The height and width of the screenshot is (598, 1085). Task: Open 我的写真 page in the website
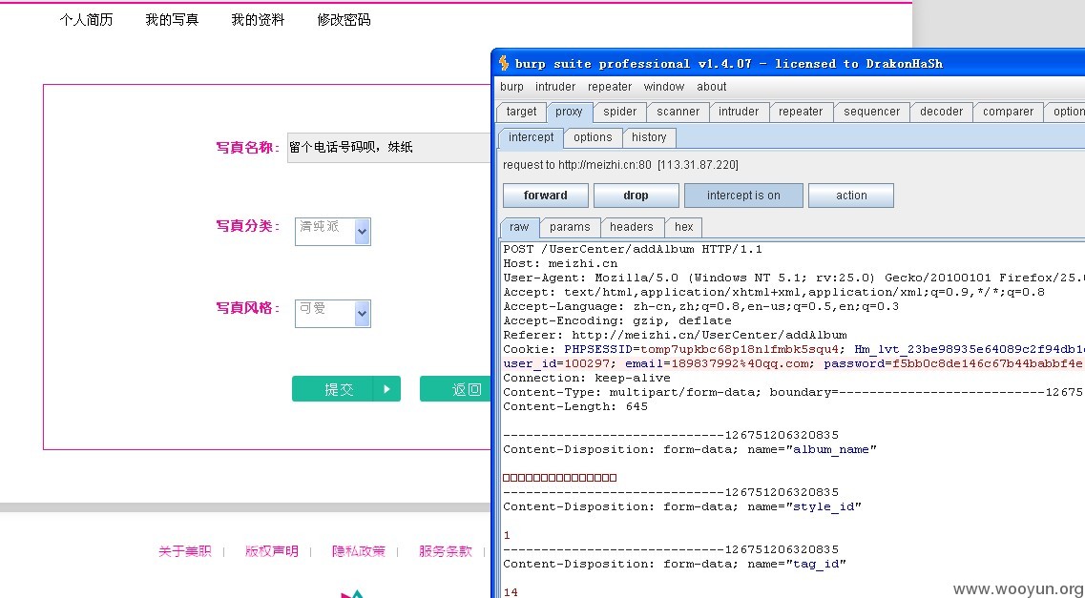[x=172, y=20]
